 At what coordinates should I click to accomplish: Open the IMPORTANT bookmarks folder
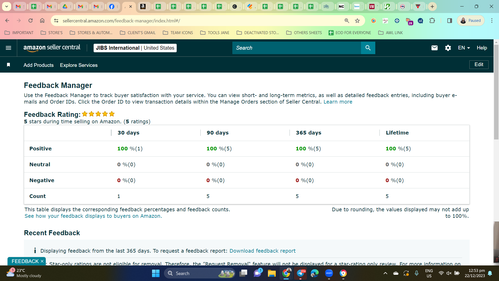tap(19, 33)
